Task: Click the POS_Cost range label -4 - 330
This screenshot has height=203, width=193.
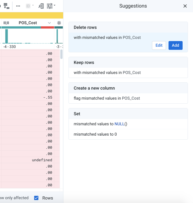Action: pyautogui.click(x=10, y=47)
